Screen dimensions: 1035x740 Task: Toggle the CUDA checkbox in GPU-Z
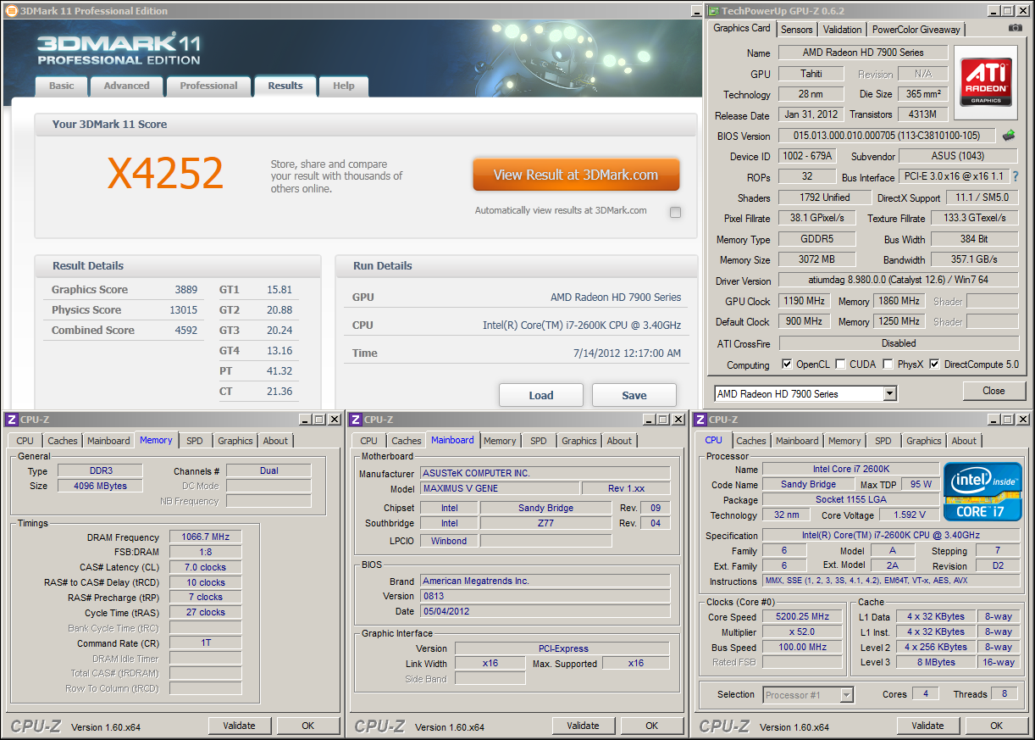point(840,364)
